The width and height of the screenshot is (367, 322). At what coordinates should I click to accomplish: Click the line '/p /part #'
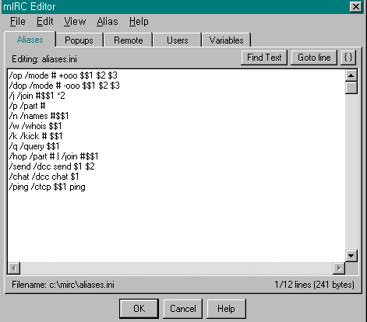pos(27,106)
